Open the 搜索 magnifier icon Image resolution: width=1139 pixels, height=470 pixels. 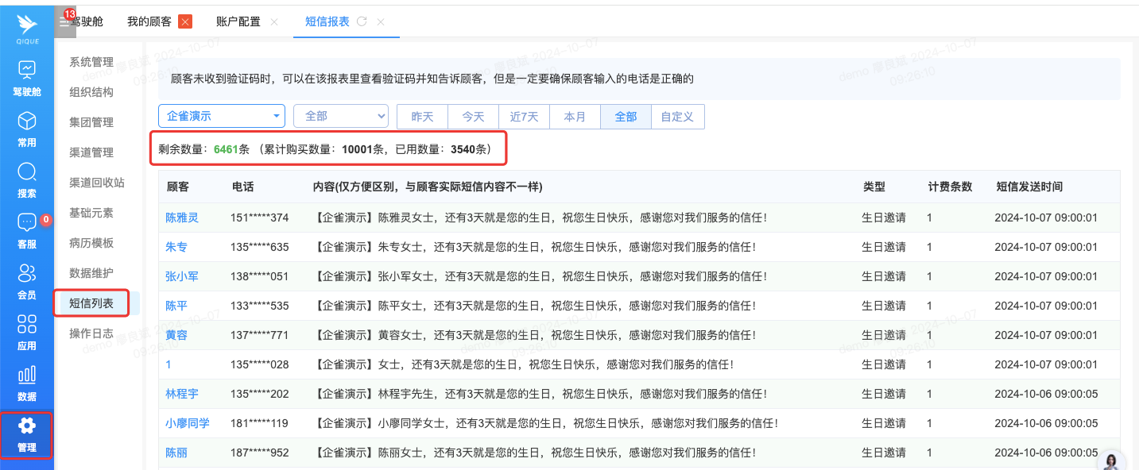tap(27, 172)
